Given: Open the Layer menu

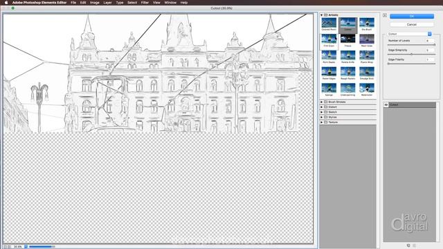Looking at the screenshot, I should [107, 3].
